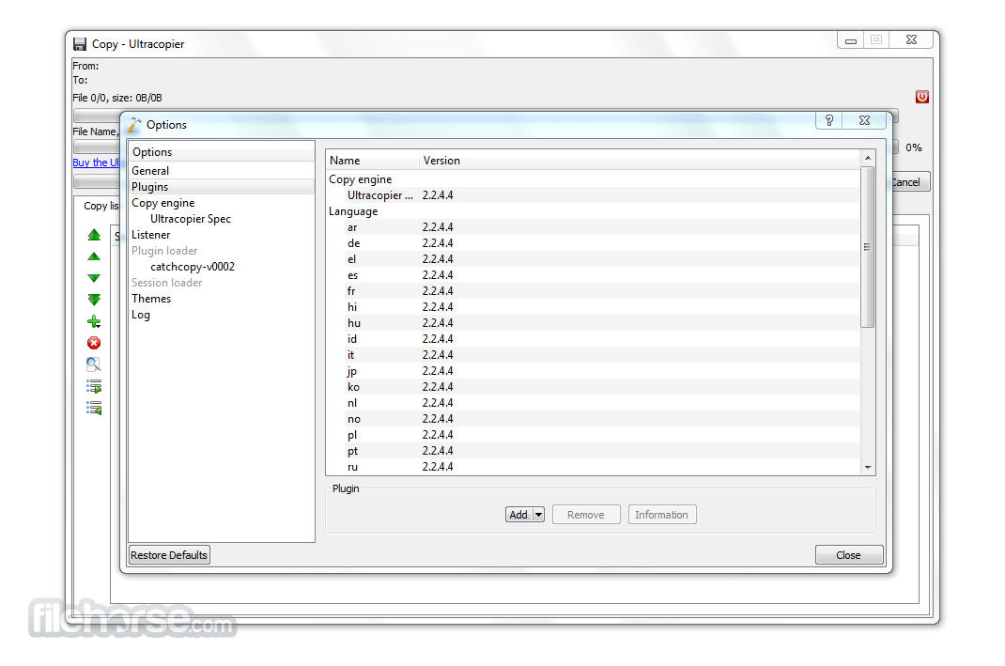Sort plugins by Name column header
Image resolution: width=1005 pixels, height=666 pixels.
pos(372,161)
